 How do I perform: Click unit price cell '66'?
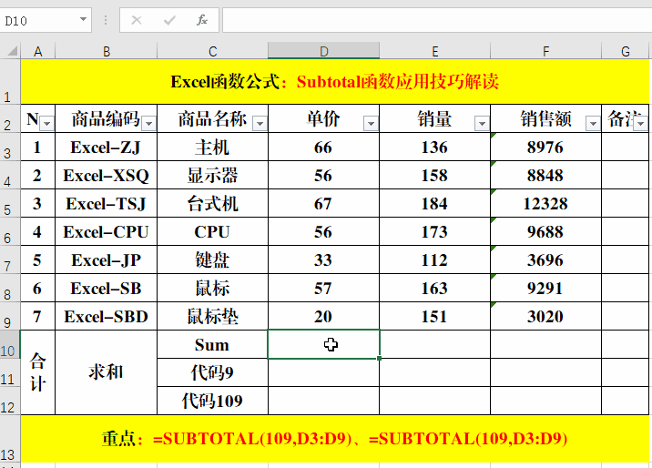tap(323, 148)
